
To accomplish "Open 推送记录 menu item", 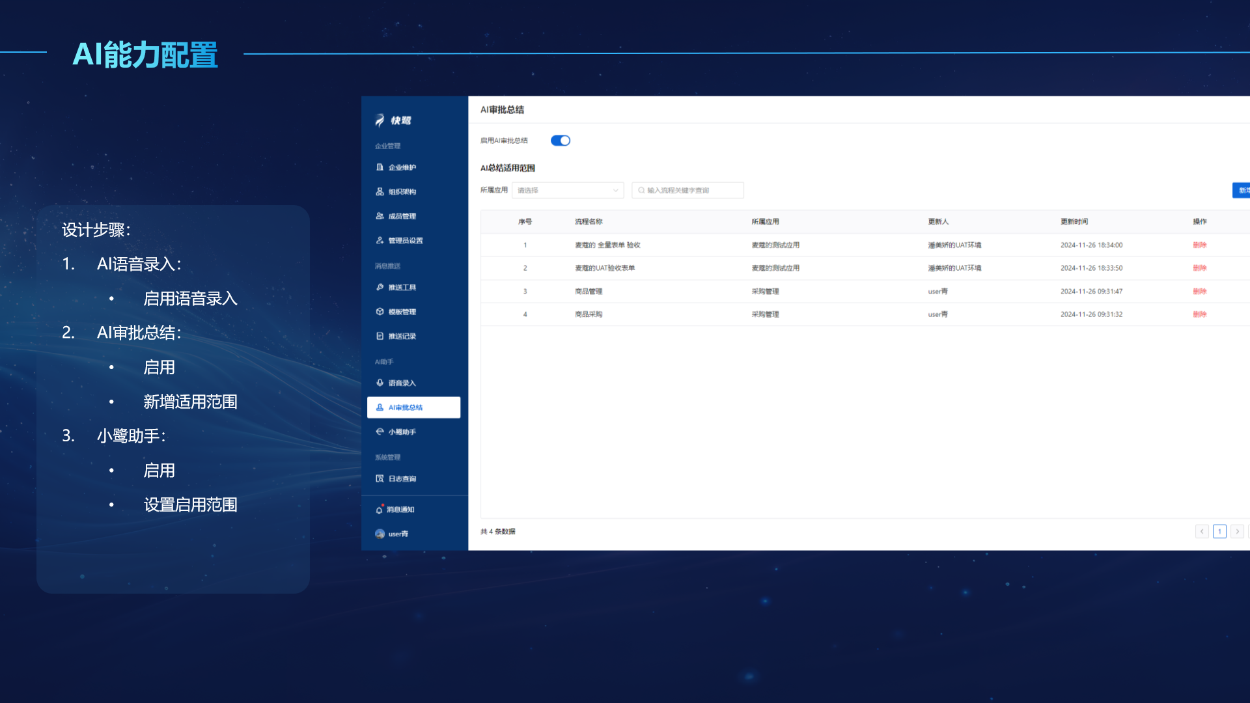I will pyautogui.click(x=402, y=337).
